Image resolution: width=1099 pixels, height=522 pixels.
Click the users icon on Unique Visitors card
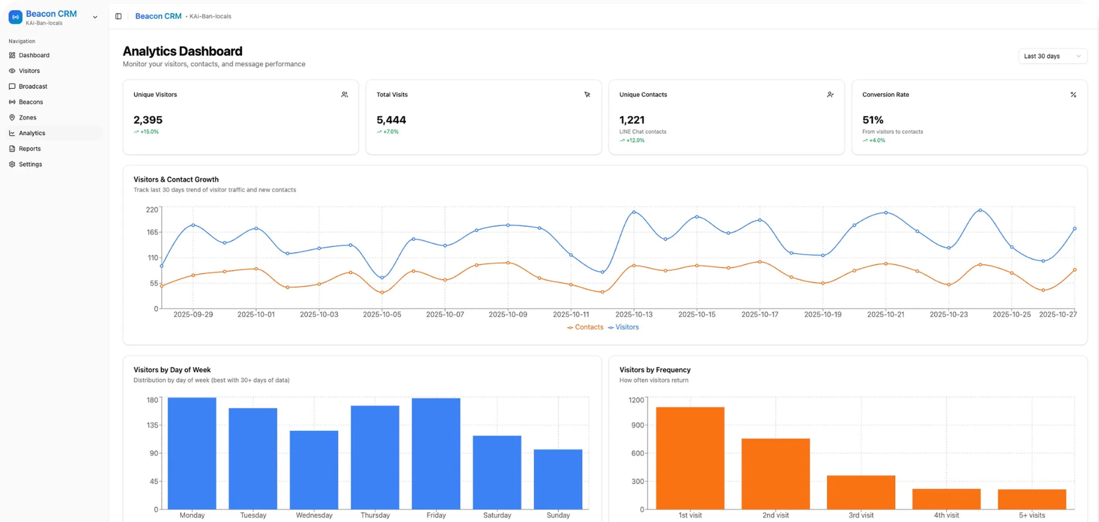click(345, 94)
